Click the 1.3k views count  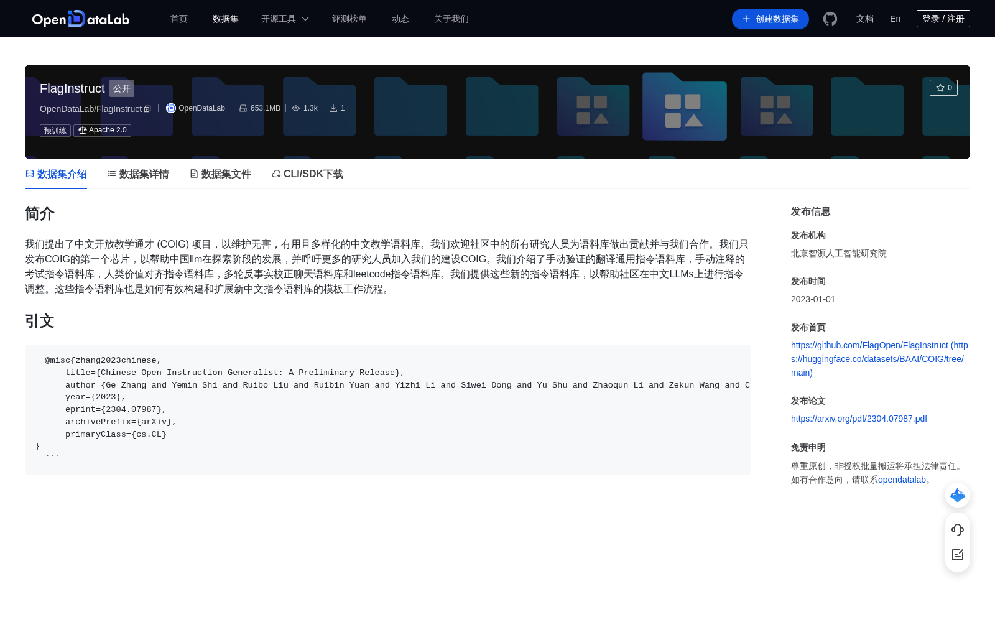coord(310,108)
